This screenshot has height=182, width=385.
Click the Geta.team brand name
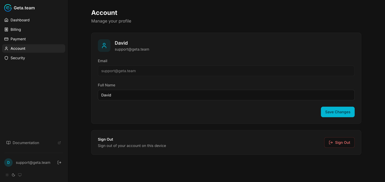coord(24,8)
